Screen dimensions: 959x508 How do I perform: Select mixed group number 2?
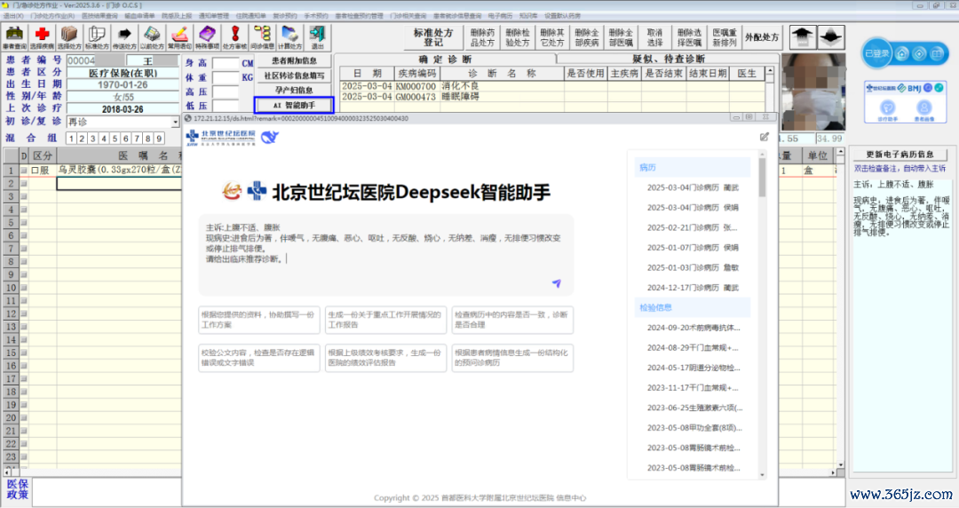coord(82,139)
